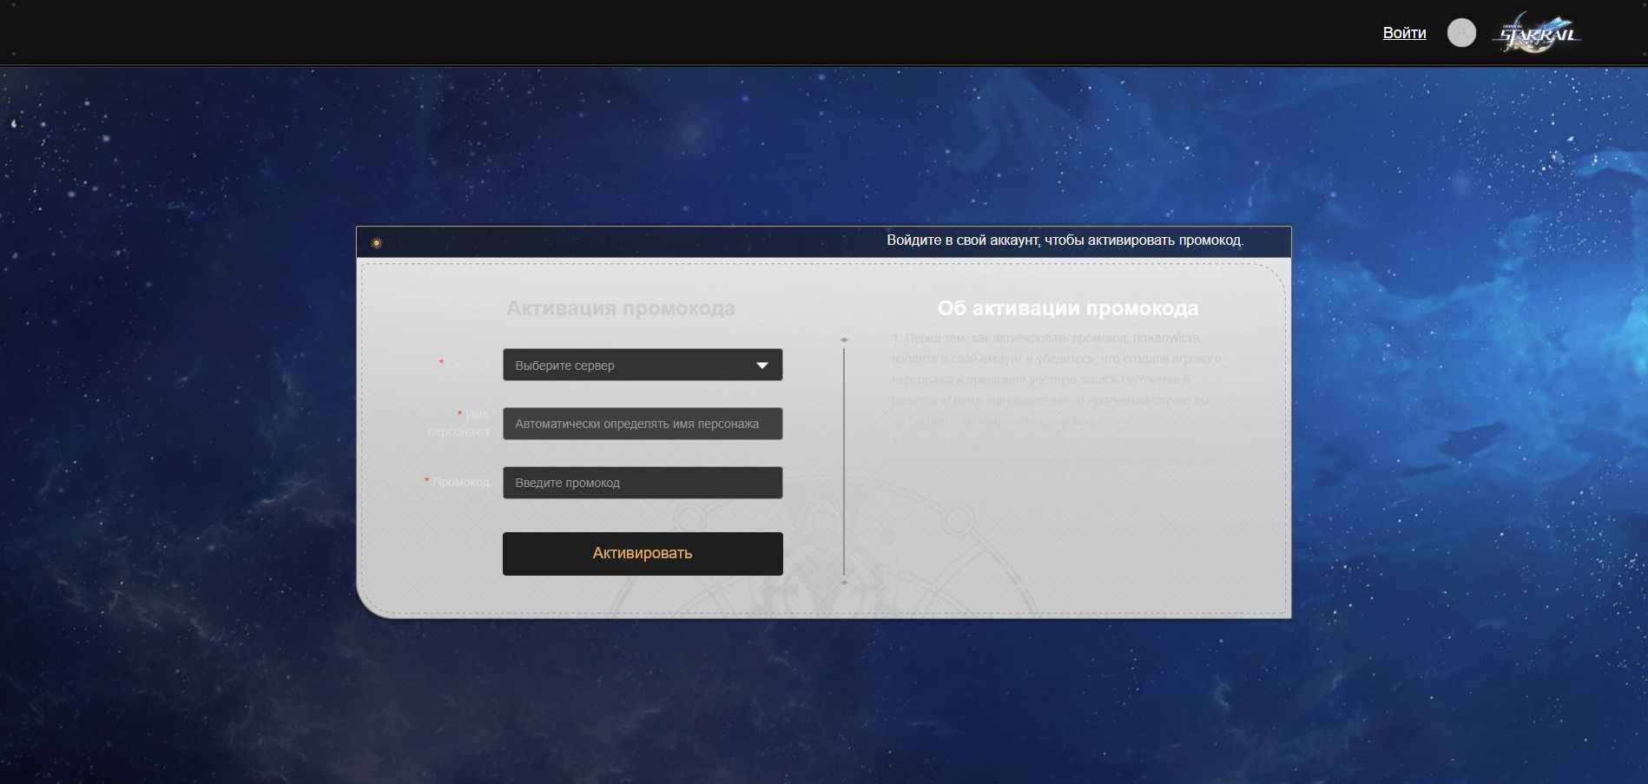Viewport: 1648px width, 784px height.
Task: Click the Имя персонажа field label
Action: coord(458,423)
